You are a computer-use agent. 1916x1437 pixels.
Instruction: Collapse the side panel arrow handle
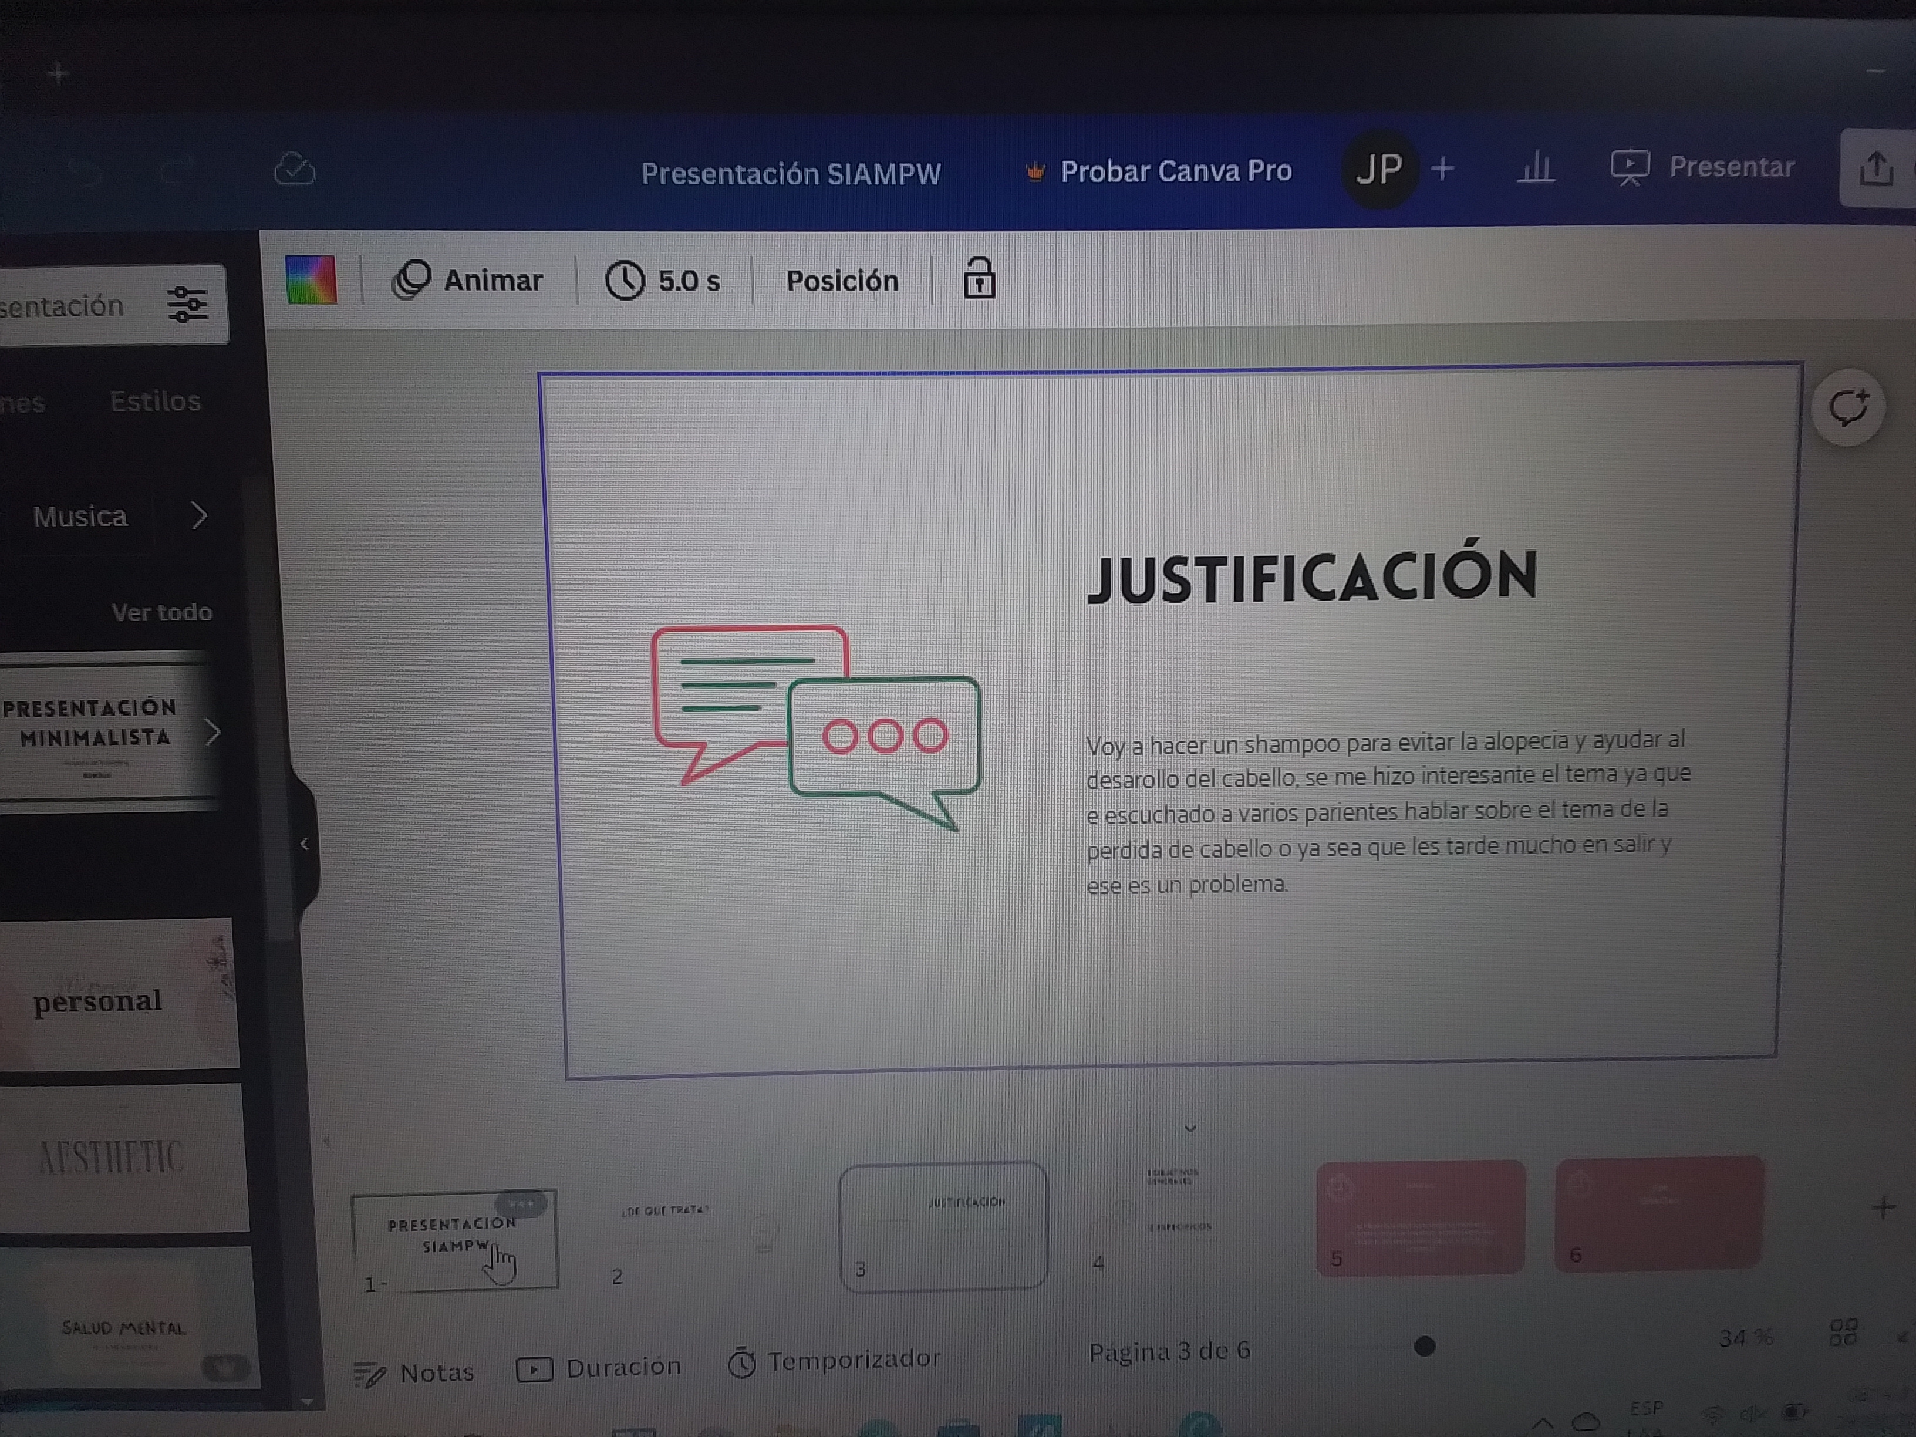[x=304, y=844]
